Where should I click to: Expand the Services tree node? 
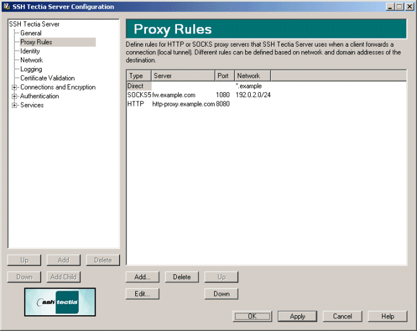coord(15,105)
